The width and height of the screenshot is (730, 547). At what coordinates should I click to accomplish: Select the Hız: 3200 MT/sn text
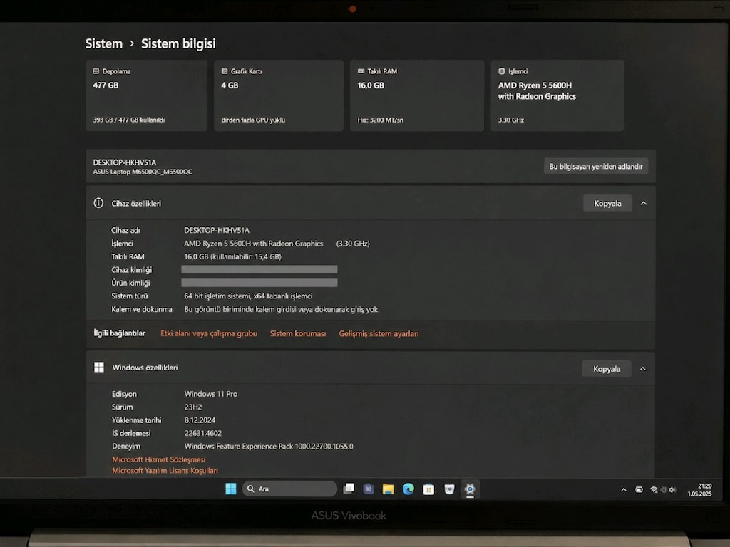point(381,120)
